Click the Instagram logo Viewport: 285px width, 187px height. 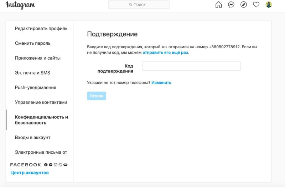(x=20, y=5)
